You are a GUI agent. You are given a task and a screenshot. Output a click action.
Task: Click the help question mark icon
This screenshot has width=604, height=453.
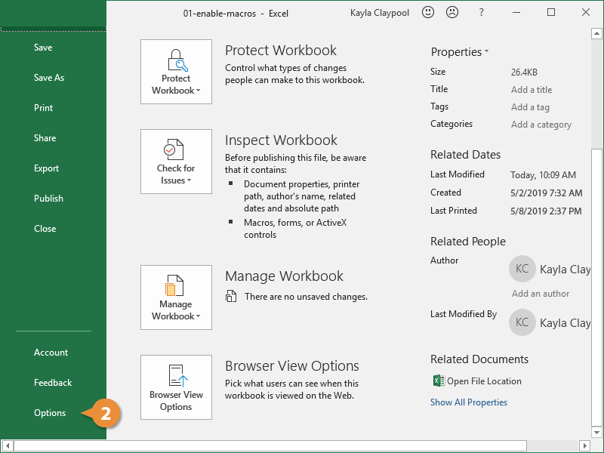(x=482, y=13)
